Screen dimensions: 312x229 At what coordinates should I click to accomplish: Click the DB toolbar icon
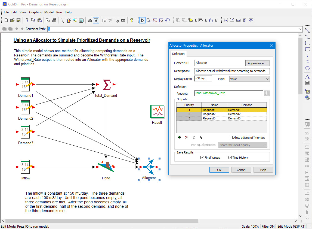(x=123, y=20)
